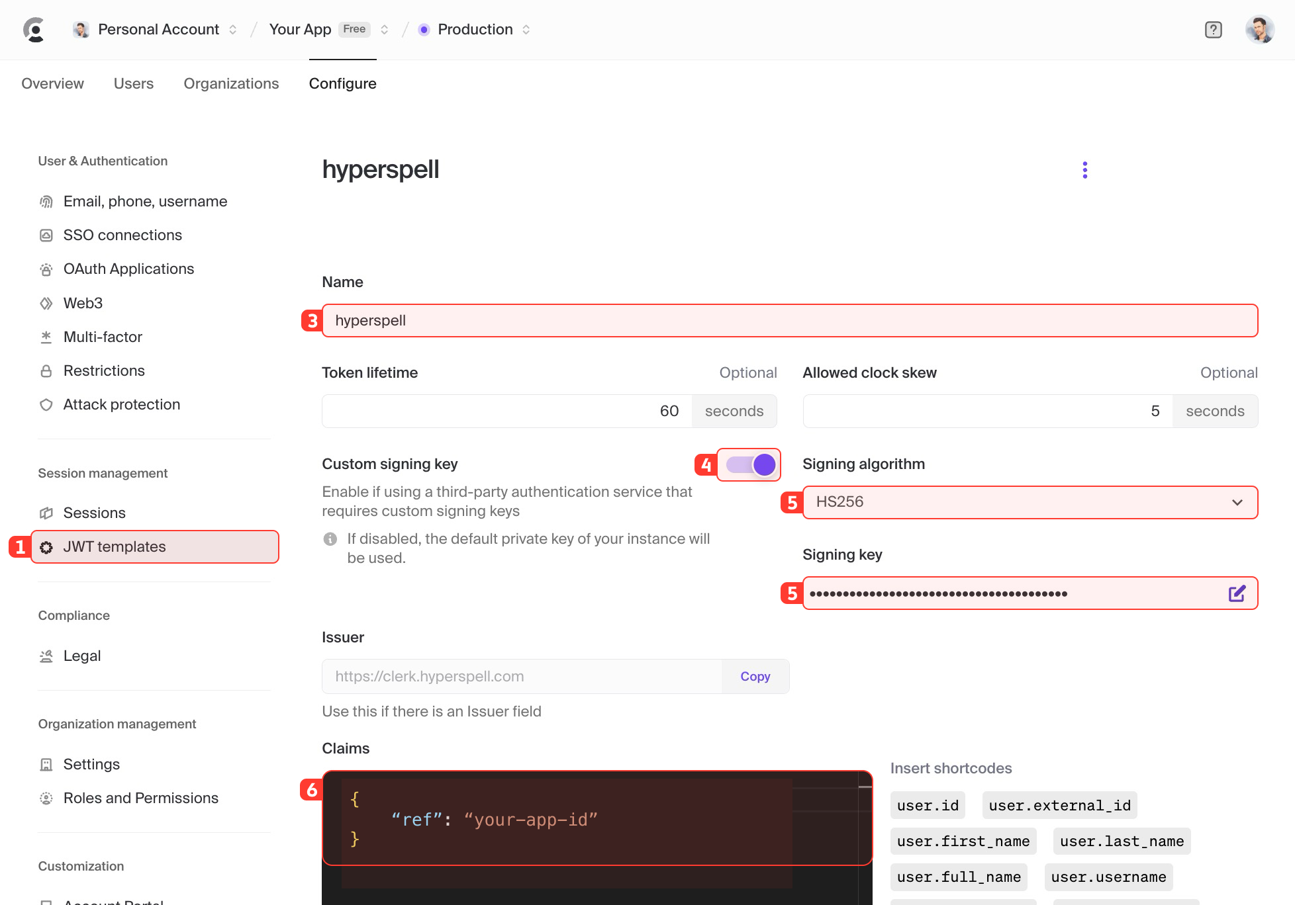Disable the Custom signing key toggle
Screen dimensions: 1295x905
[x=749, y=464]
